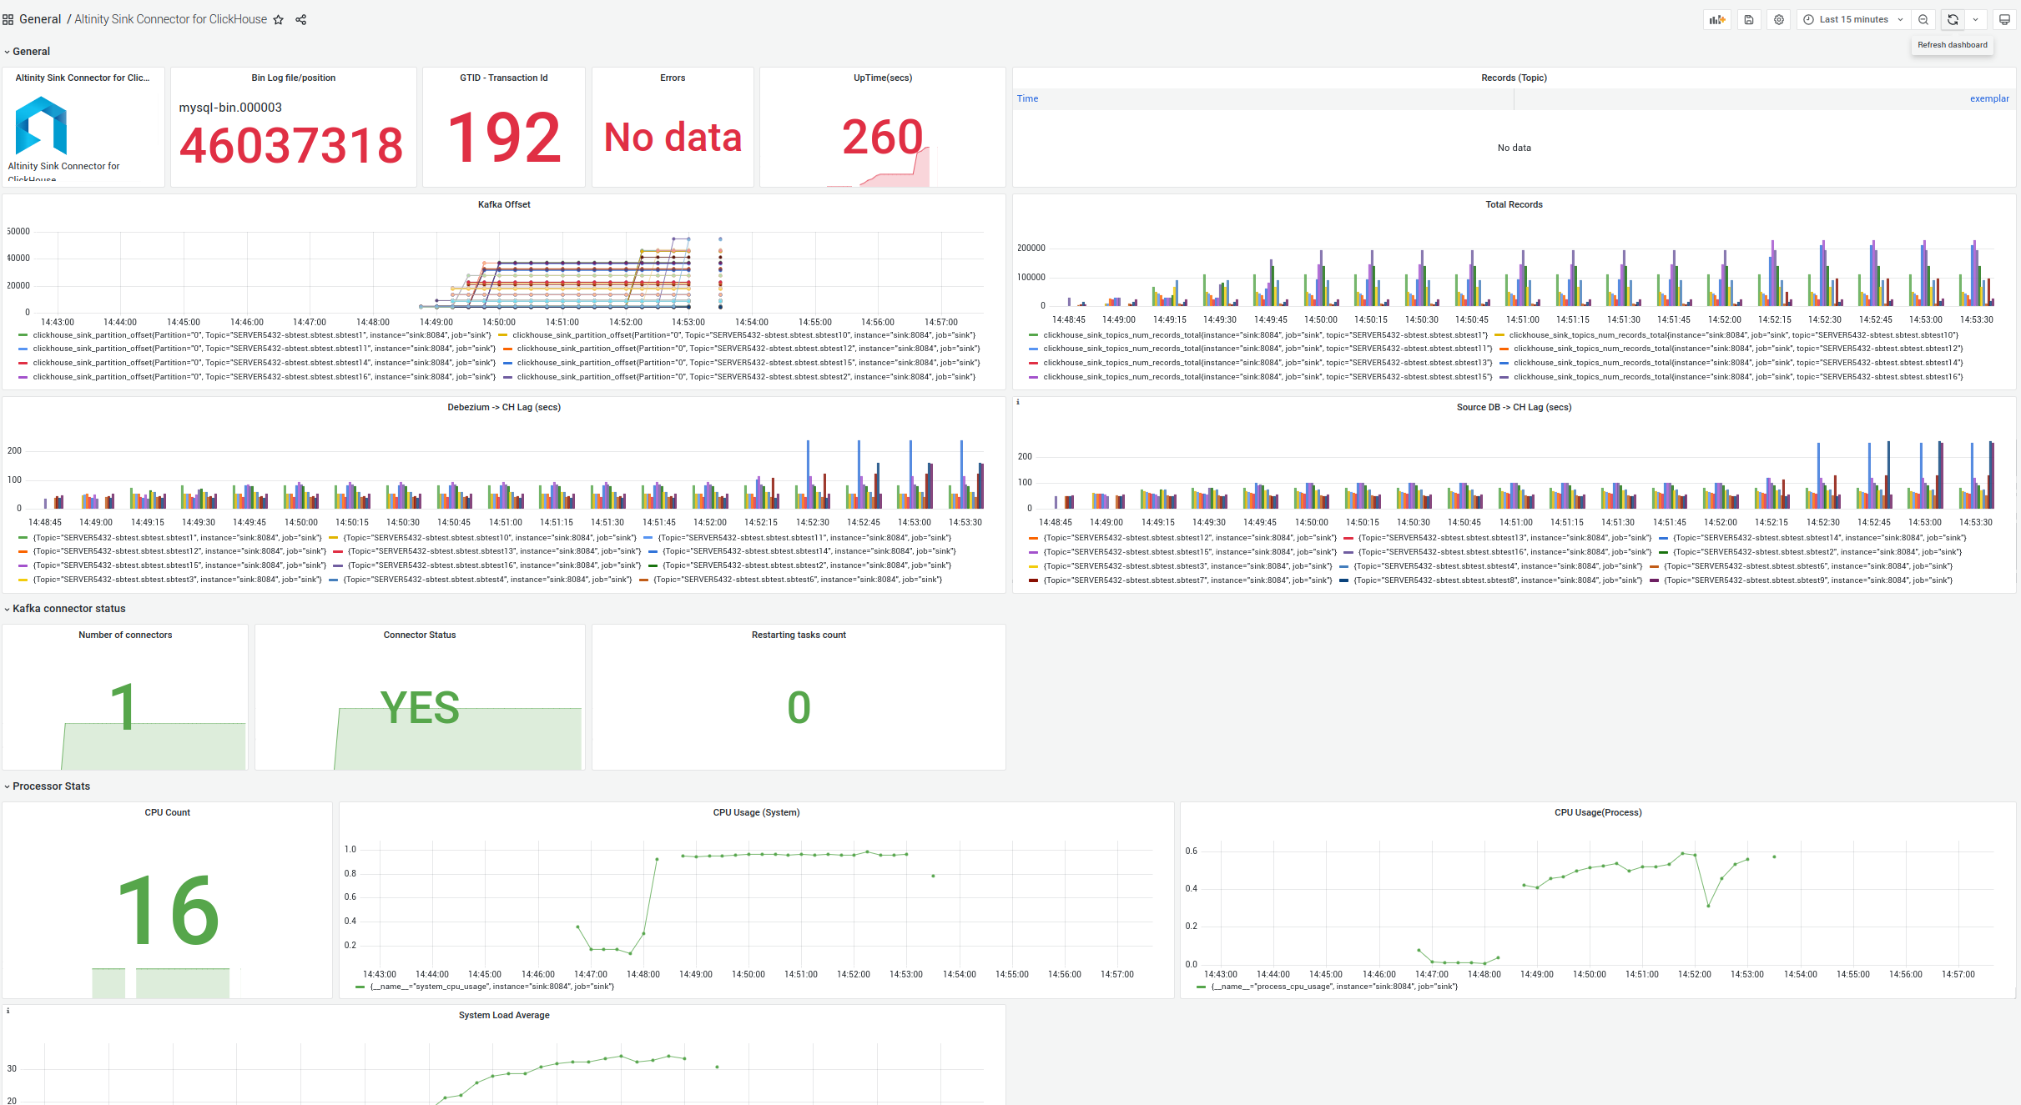The width and height of the screenshot is (2021, 1105).
Task: Click the YES connector status value
Action: 420,707
